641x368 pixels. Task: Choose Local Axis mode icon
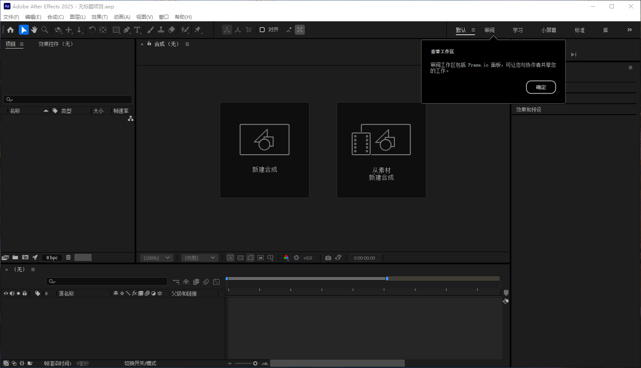pyautogui.click(x=227, y=30)
